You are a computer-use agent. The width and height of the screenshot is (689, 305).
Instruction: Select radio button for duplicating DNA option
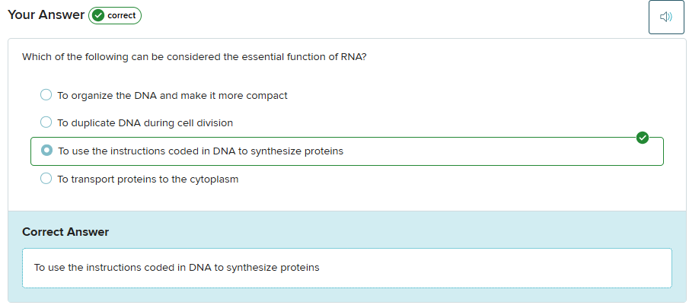click(x=46, y=122)
